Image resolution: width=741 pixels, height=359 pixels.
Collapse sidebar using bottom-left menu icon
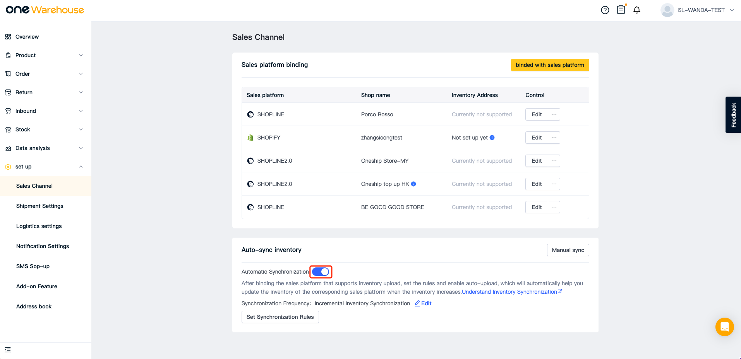[x=8, y=350]
